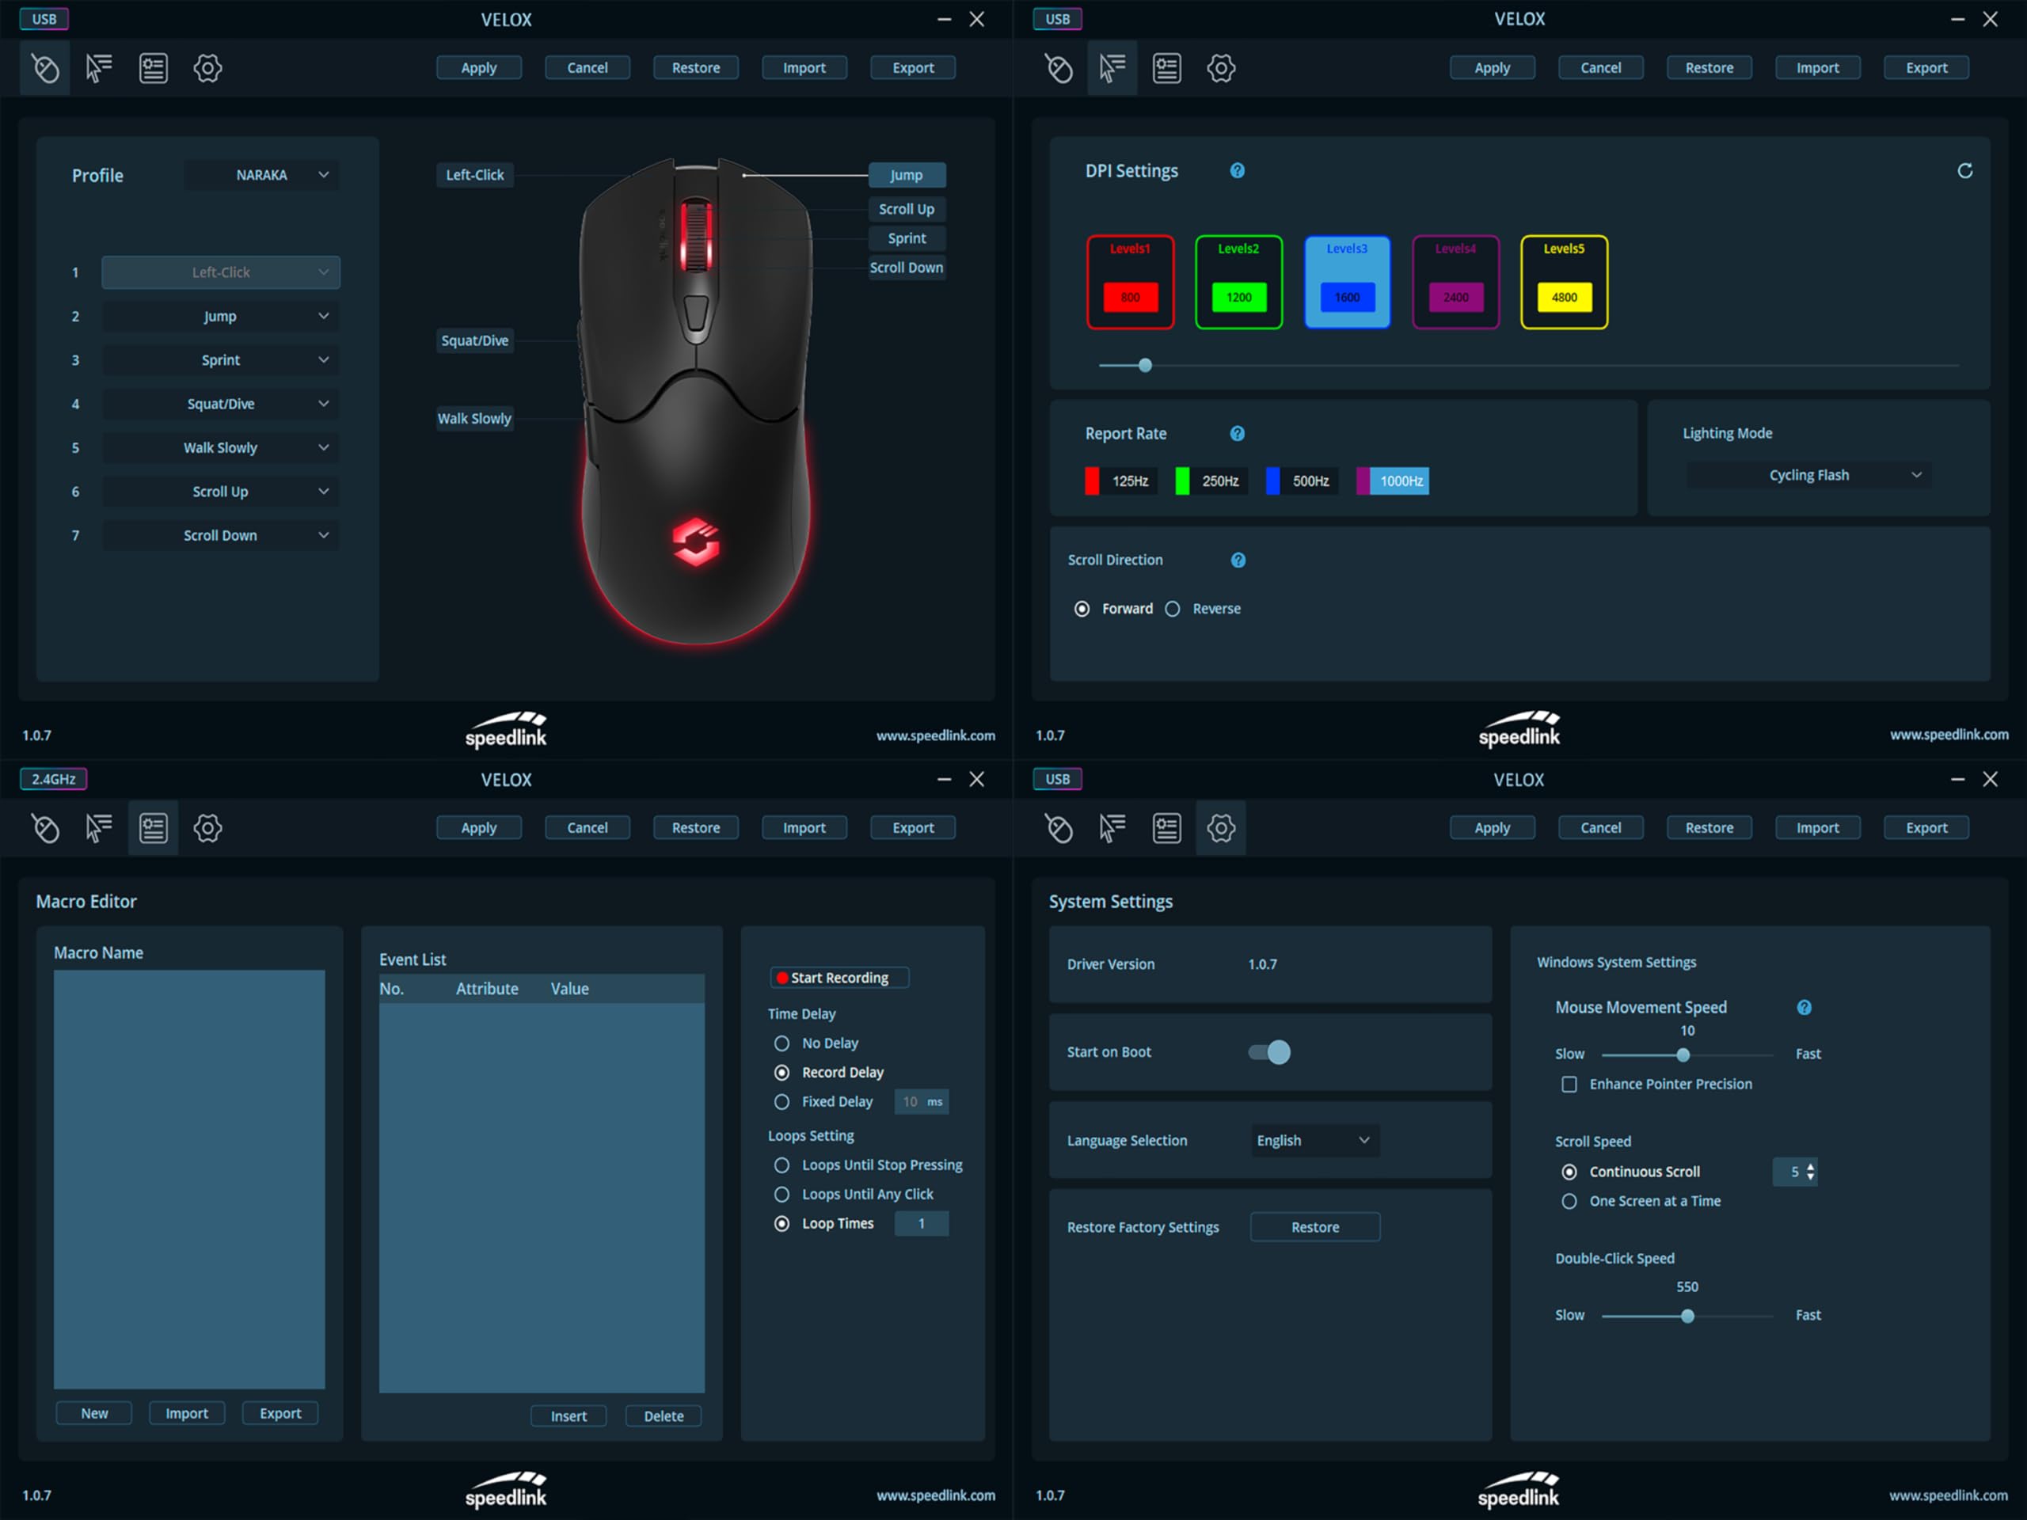Screen dimensions: 2027x1520
Task: Open Cycling Flash lighting mode dropdown
Action: pyautogui.click(x=1809, y=476)
